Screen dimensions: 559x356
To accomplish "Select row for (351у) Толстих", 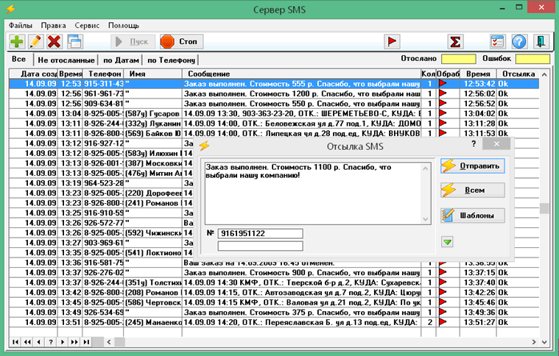I will 274,282.
